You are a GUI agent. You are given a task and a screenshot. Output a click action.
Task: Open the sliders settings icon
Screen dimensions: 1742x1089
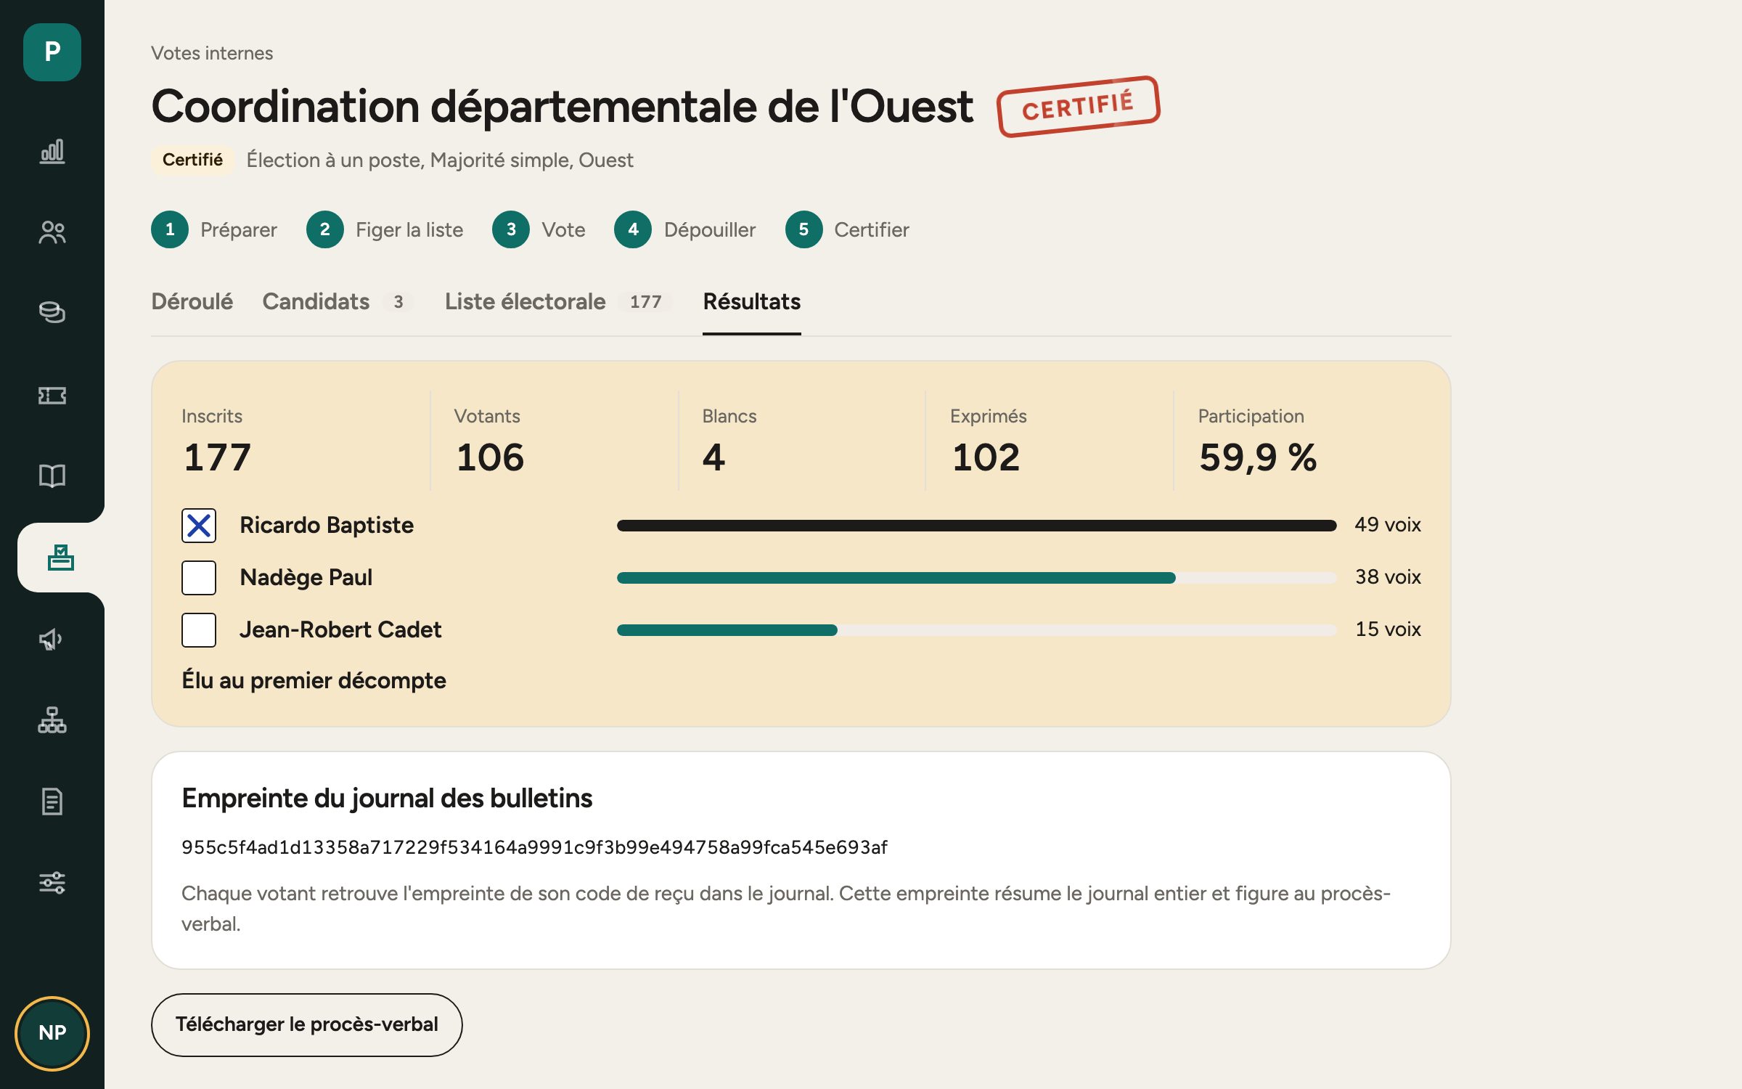(x=52, y=883)
